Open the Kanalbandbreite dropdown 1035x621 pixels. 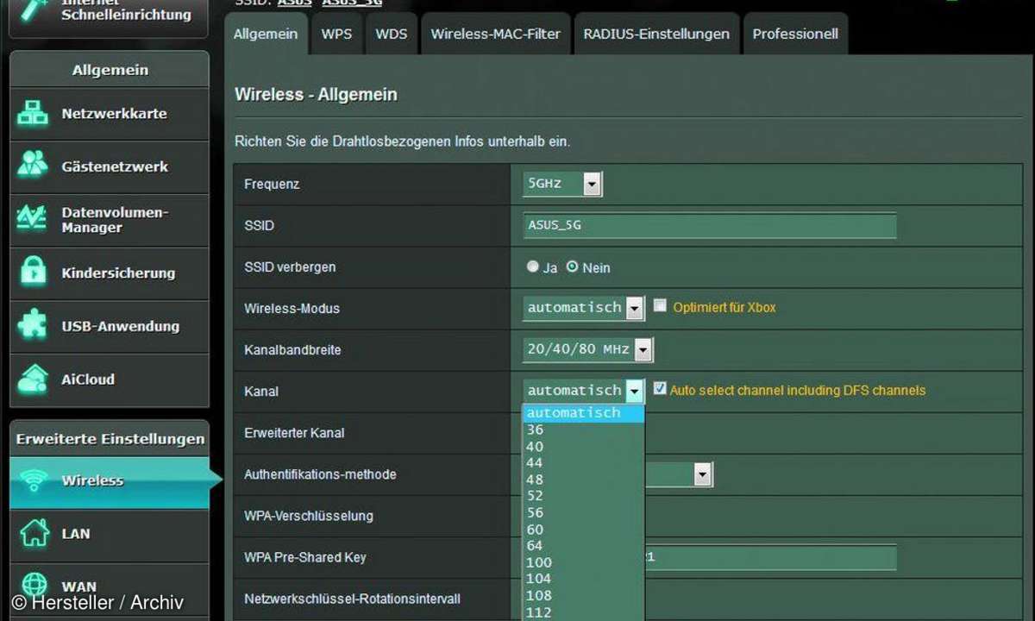[587, 349]
